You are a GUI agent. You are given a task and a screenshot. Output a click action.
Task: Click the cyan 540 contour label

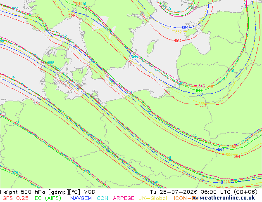167,9
